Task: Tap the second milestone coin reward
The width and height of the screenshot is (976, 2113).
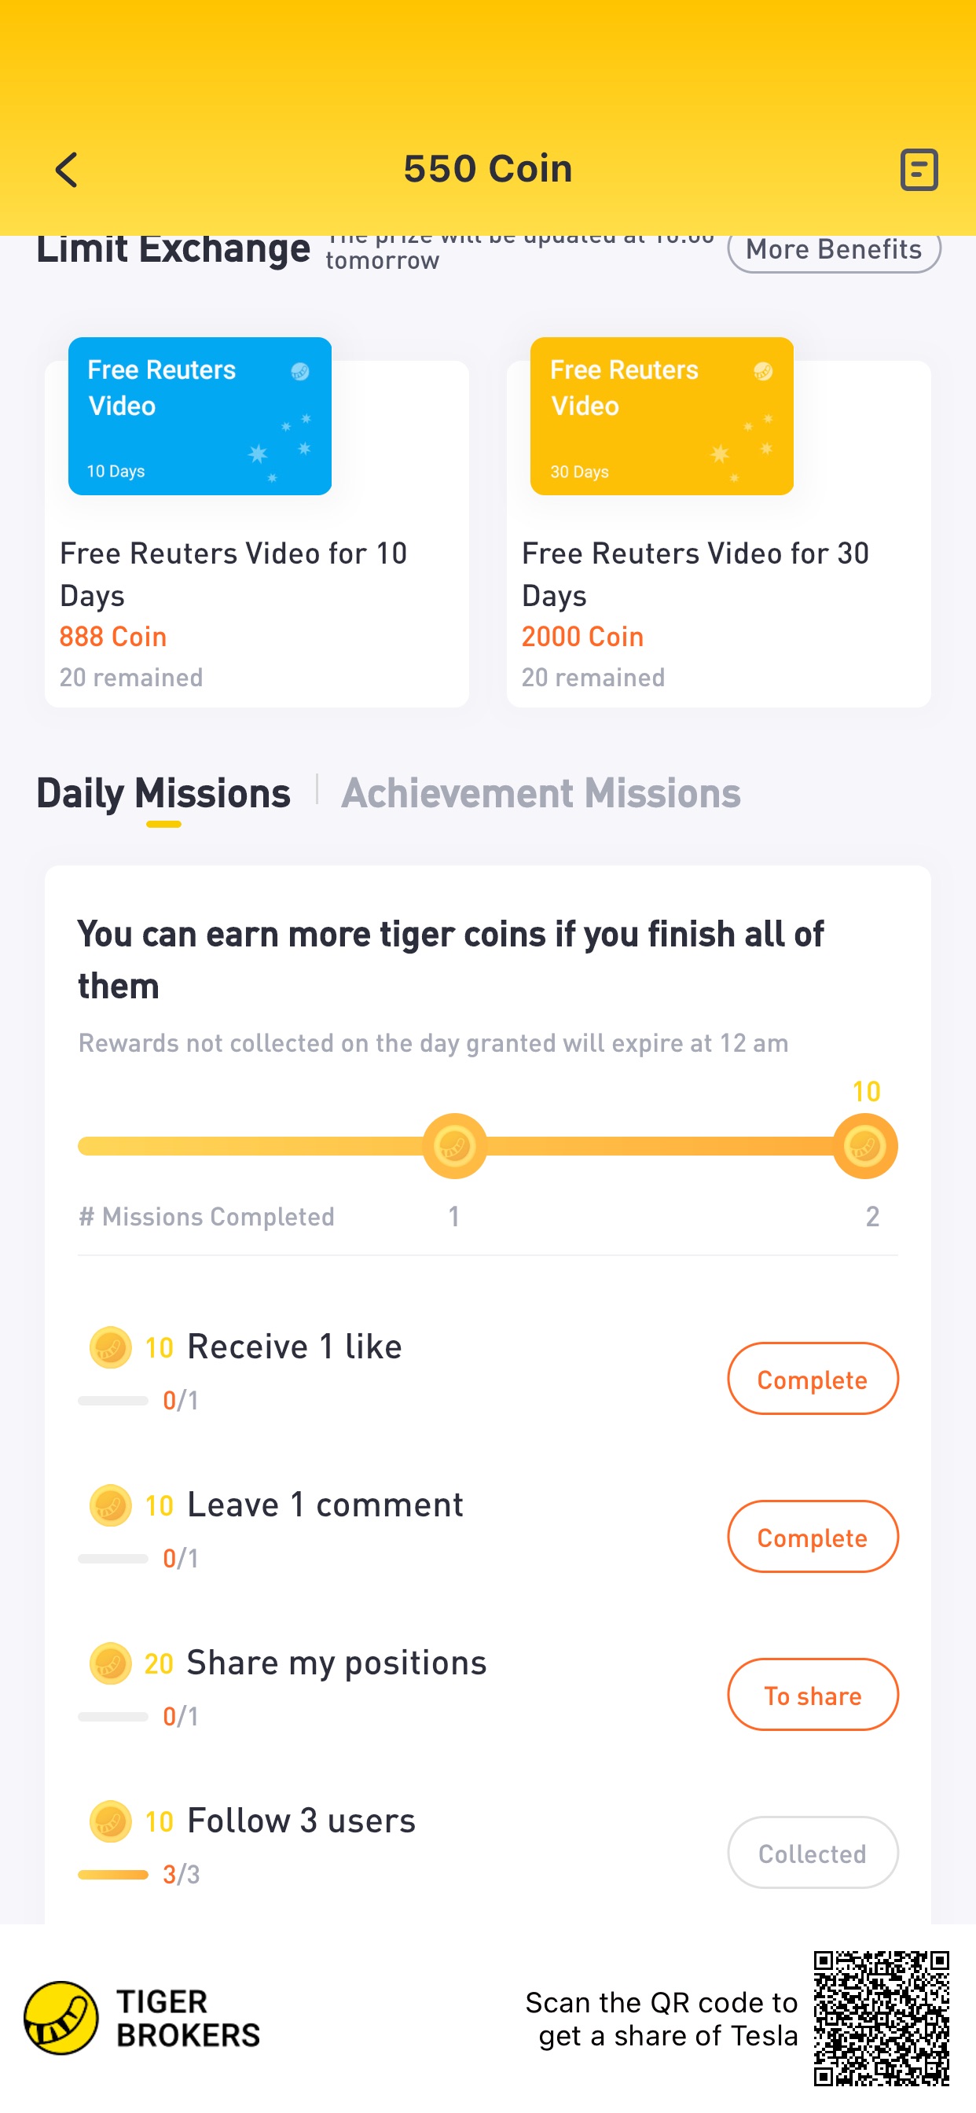Action: pos(864,1146)
